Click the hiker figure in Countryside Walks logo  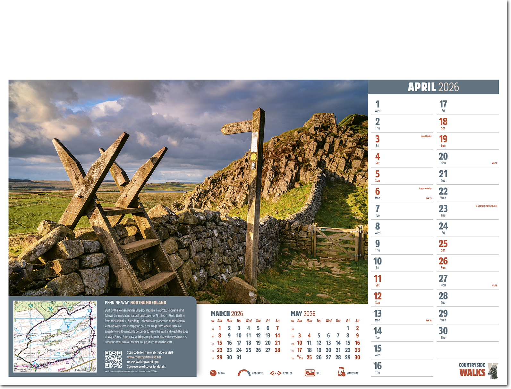pyautogui.click(x=493, y=371)
